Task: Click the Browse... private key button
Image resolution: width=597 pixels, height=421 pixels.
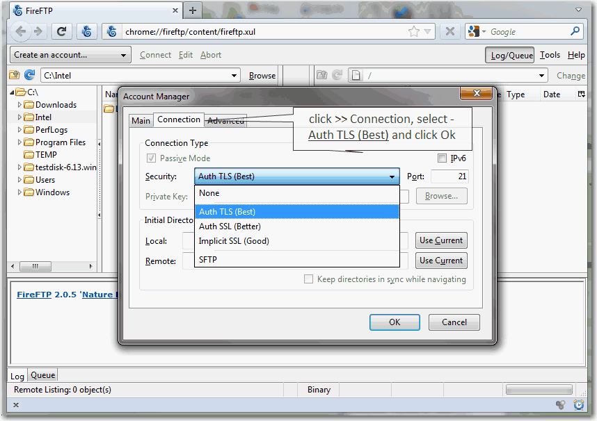Action: point(441,196)
